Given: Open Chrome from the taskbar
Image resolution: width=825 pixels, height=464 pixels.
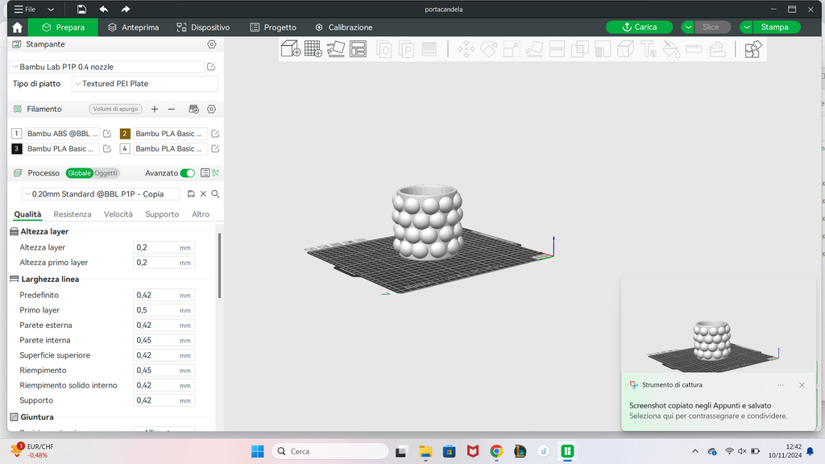Looking at the screenshot, I should (496, 451).
